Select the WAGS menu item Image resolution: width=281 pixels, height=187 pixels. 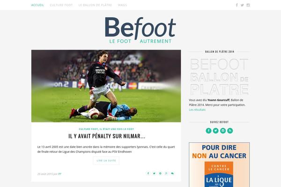click(x=122, y=5)
